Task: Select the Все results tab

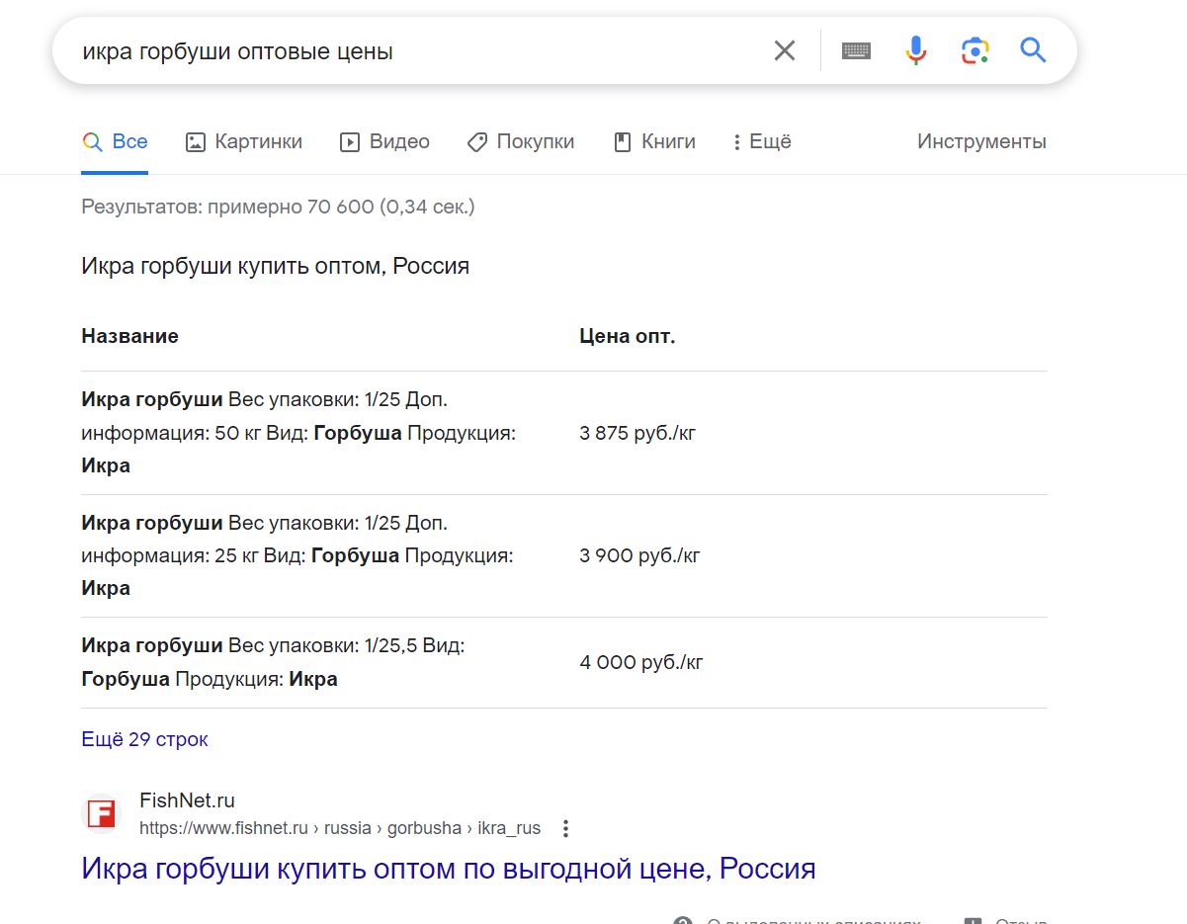Action: [x=115, y=142]
